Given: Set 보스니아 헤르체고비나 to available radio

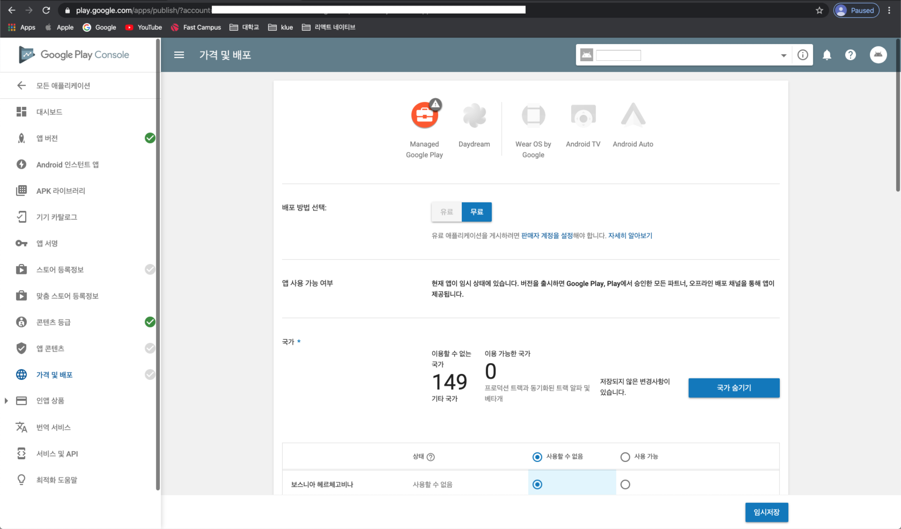Looking at the screenshot, I should coord(625,484).
